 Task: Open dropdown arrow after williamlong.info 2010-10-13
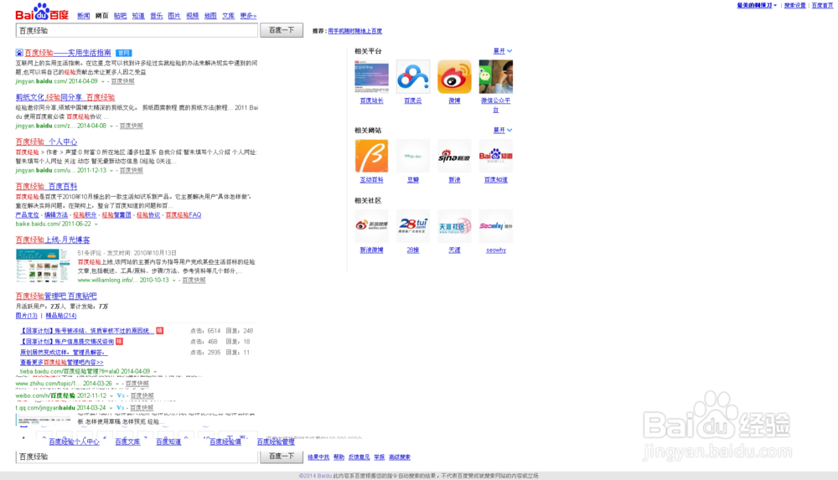tap(173, 280)
